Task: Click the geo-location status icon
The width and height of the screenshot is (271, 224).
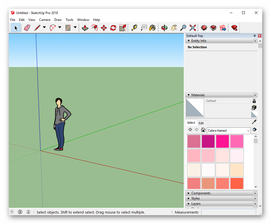Action: click(12, 212)
